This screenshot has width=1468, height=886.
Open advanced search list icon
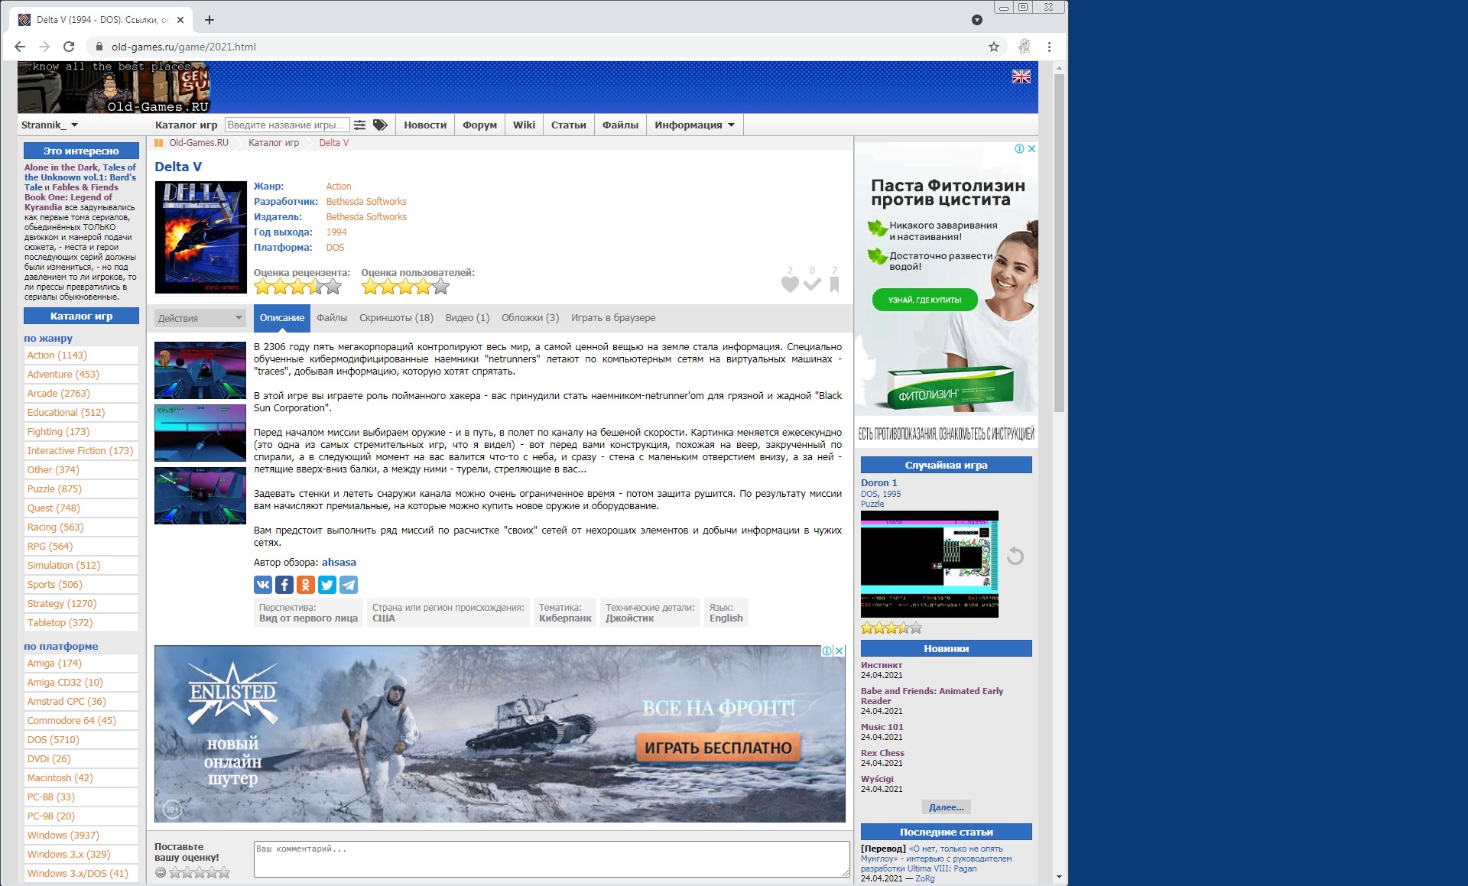tap(359, 125)
